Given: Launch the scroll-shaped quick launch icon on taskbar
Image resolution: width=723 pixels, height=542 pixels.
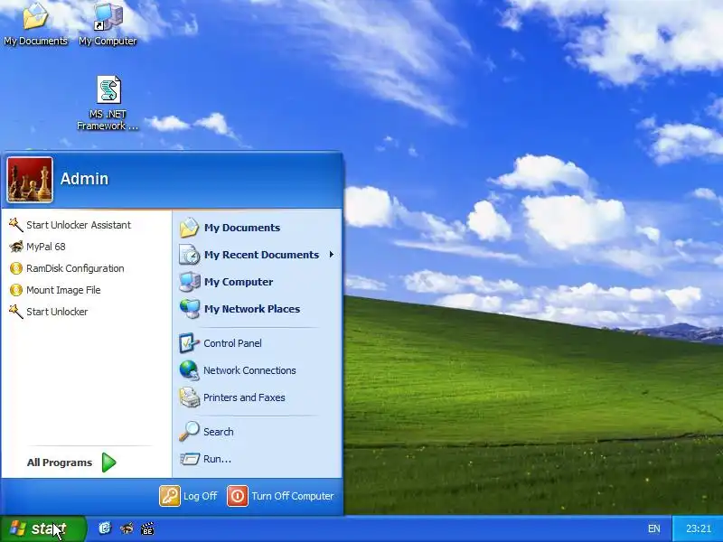Looking at the screenshot, I should click(105, 528).
